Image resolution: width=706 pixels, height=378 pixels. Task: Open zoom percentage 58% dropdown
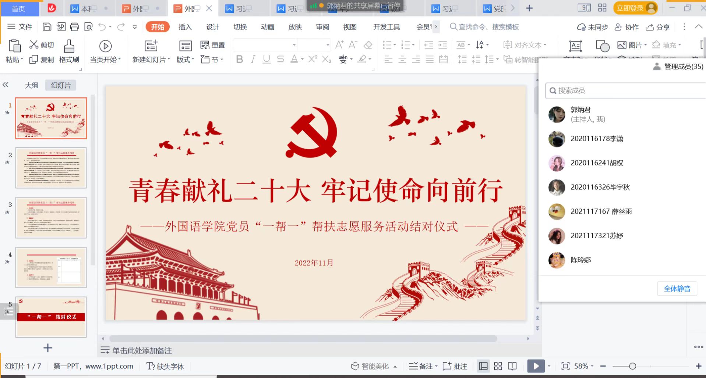click(x=584, y=366)
